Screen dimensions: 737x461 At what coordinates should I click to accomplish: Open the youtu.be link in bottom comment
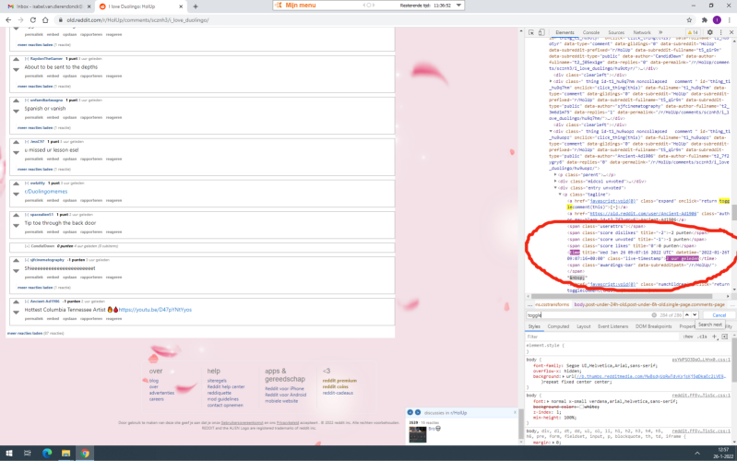click(x=155, y=310)
